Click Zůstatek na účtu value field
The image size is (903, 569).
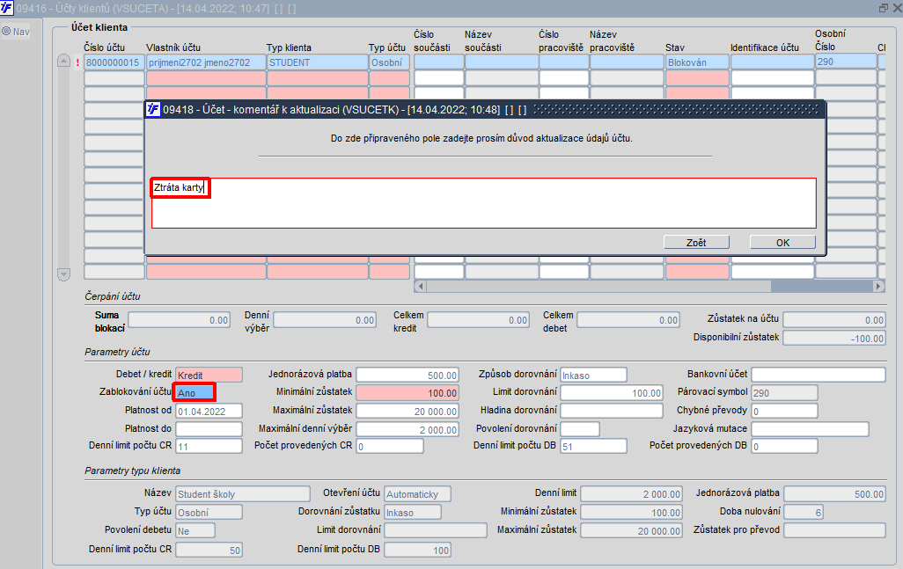click(x=834, y=320)
